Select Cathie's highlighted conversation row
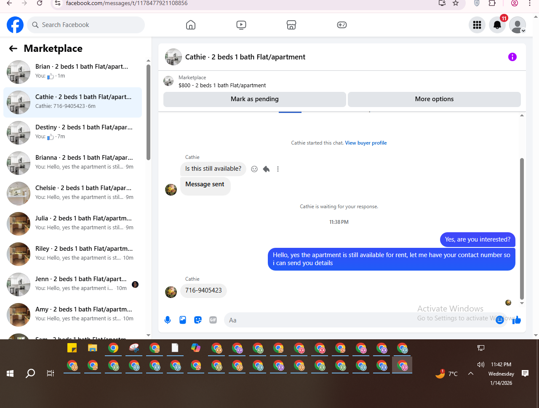 point(72,102)
